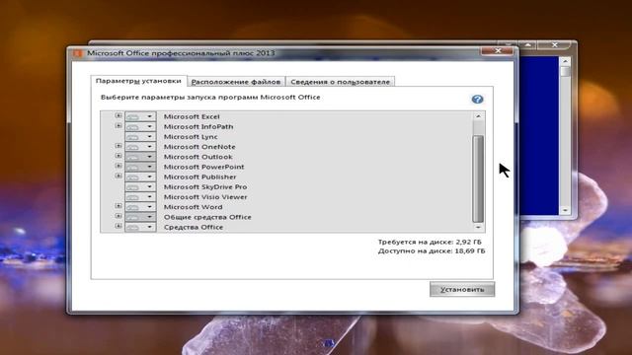Expand the Microsoft InfoPath tree node
632x355 pixels.
point(118,125)
